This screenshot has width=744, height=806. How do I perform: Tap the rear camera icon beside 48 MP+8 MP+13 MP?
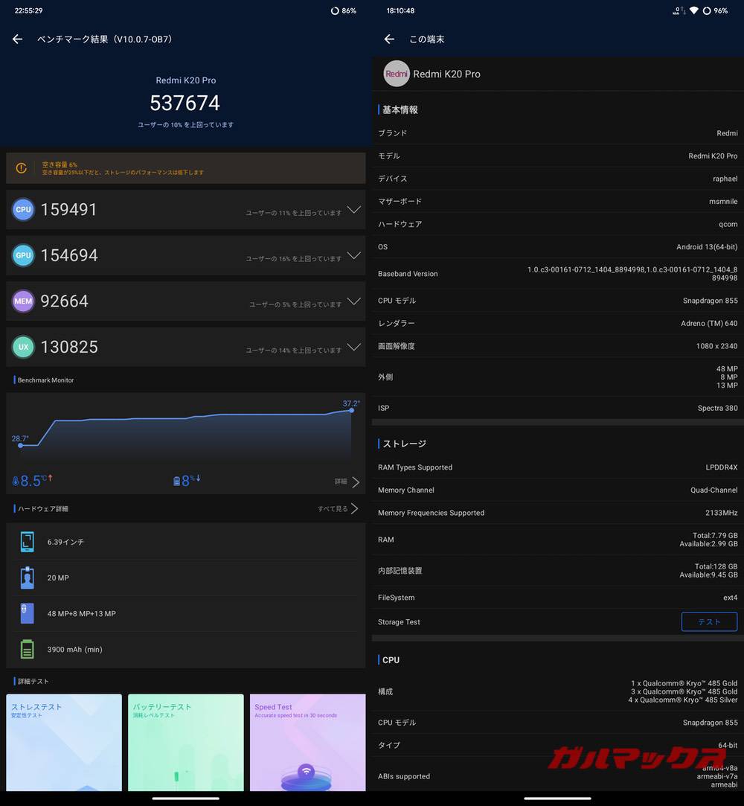[x=28, y=614]
